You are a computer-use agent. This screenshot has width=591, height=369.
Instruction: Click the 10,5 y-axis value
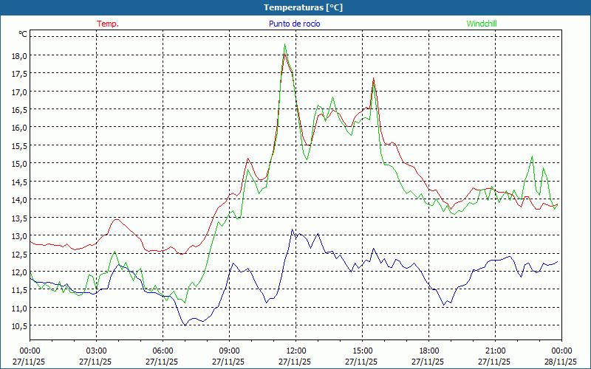tap(19, 326)
